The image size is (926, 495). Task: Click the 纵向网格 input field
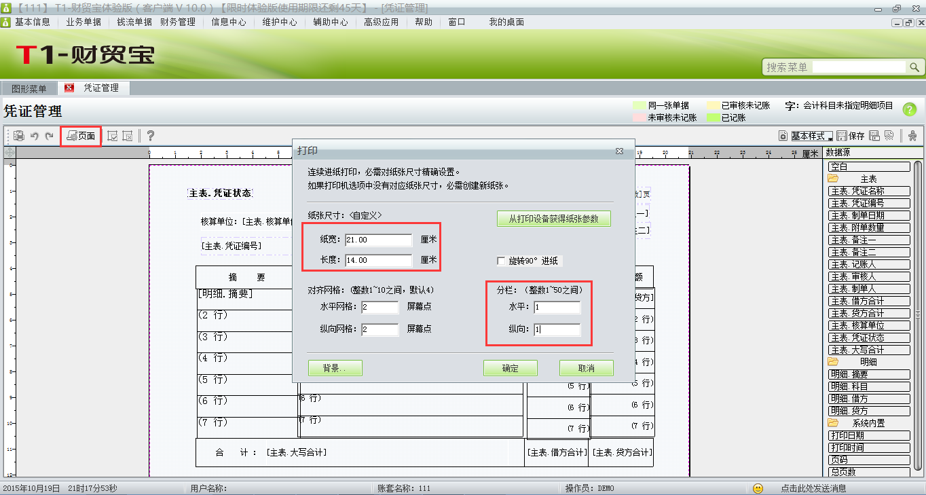coord(379,329)
